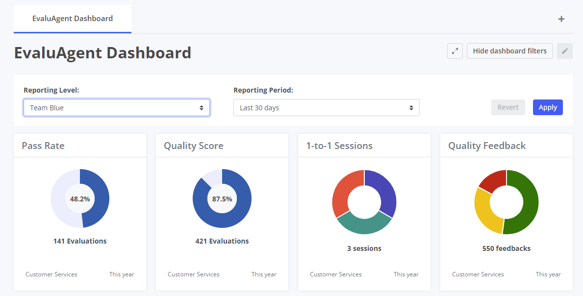Open the edit dashboard pencil icon
Viewport: 583px width, 296px height.
coord(564,50)
